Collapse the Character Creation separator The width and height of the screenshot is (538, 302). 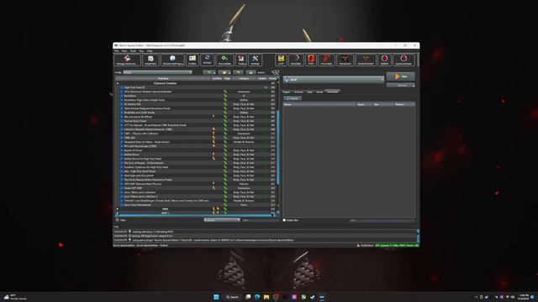tap(118, 83)
